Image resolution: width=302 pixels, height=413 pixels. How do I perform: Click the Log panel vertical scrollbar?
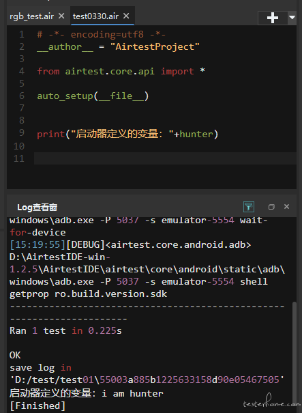coord(295,353)
